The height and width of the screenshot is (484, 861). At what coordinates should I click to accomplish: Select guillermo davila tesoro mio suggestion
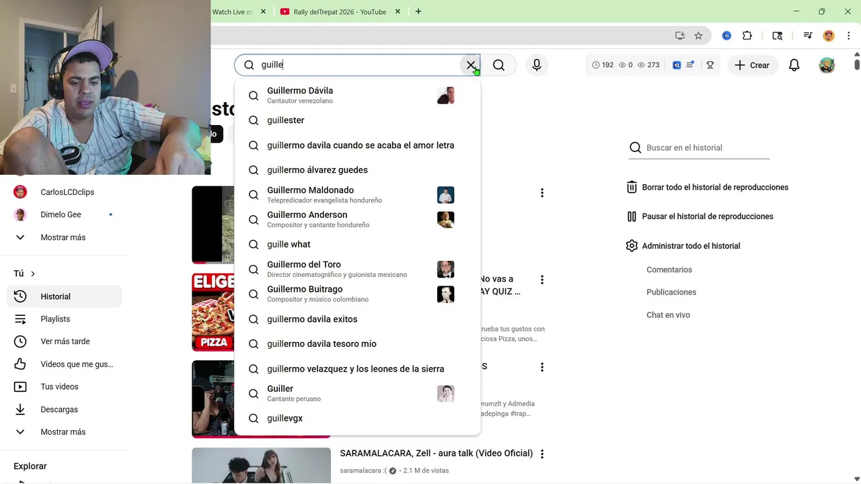(357, 344)
